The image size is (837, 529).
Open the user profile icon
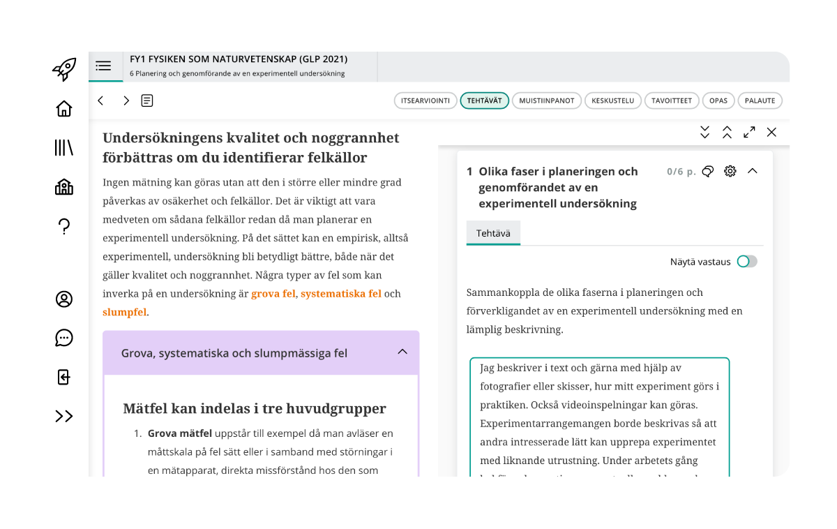click(x=64, y=299)
